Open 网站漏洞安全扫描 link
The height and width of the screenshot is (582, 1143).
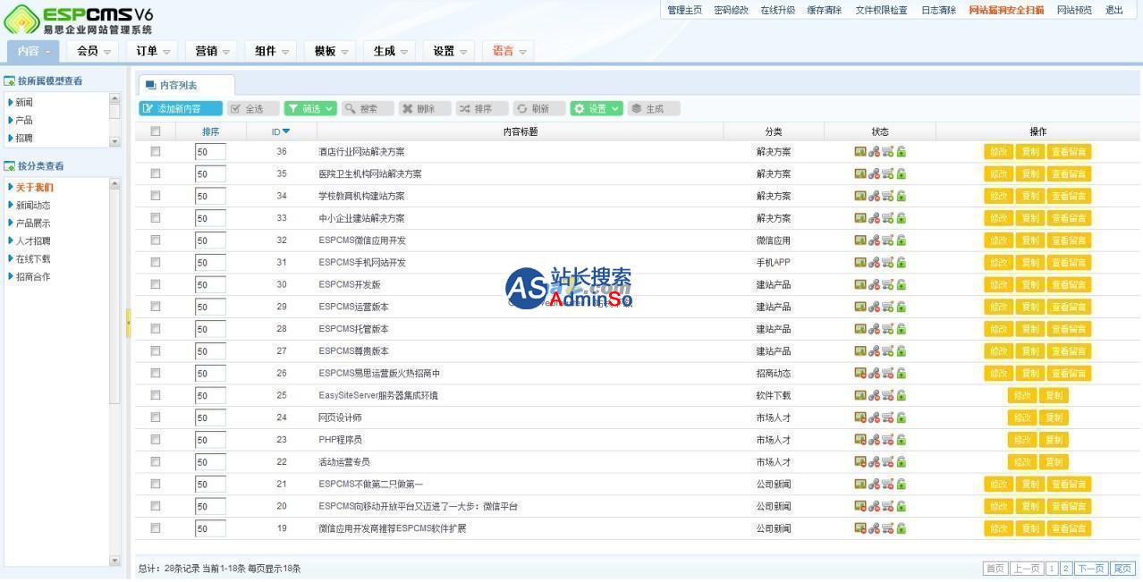click(1006, 10)
